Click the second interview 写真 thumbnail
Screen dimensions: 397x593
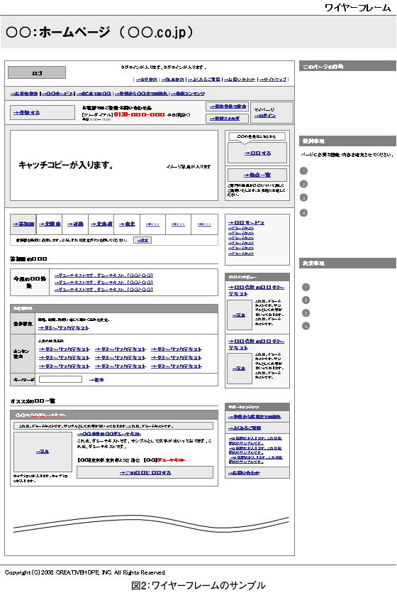239,369
